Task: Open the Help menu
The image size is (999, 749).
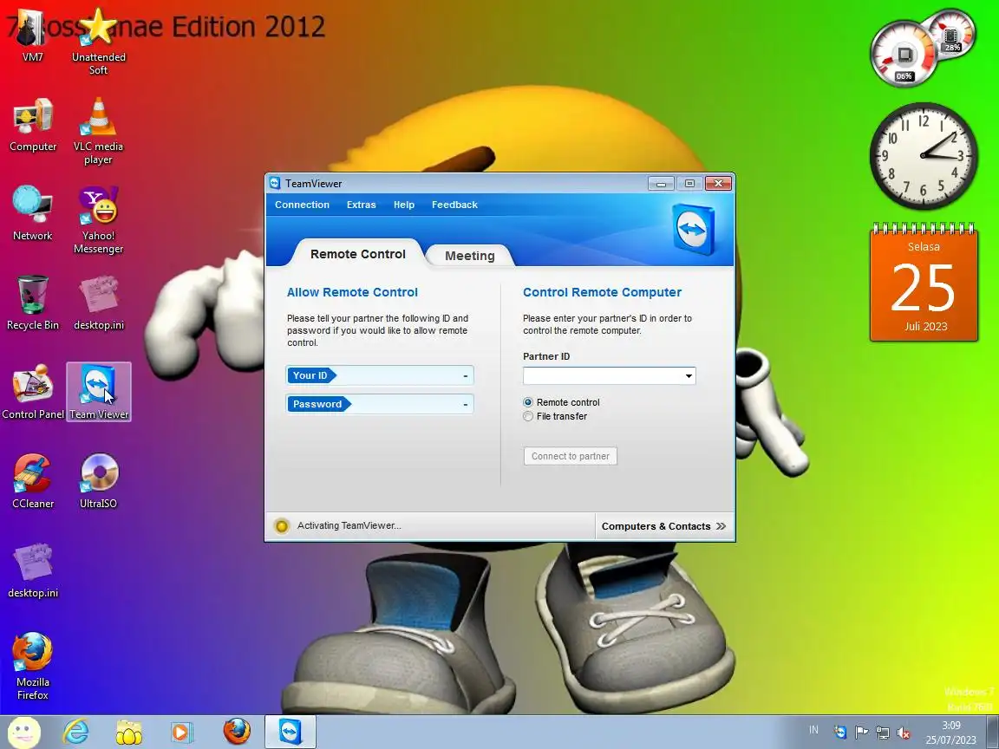Action: (404, 205)
